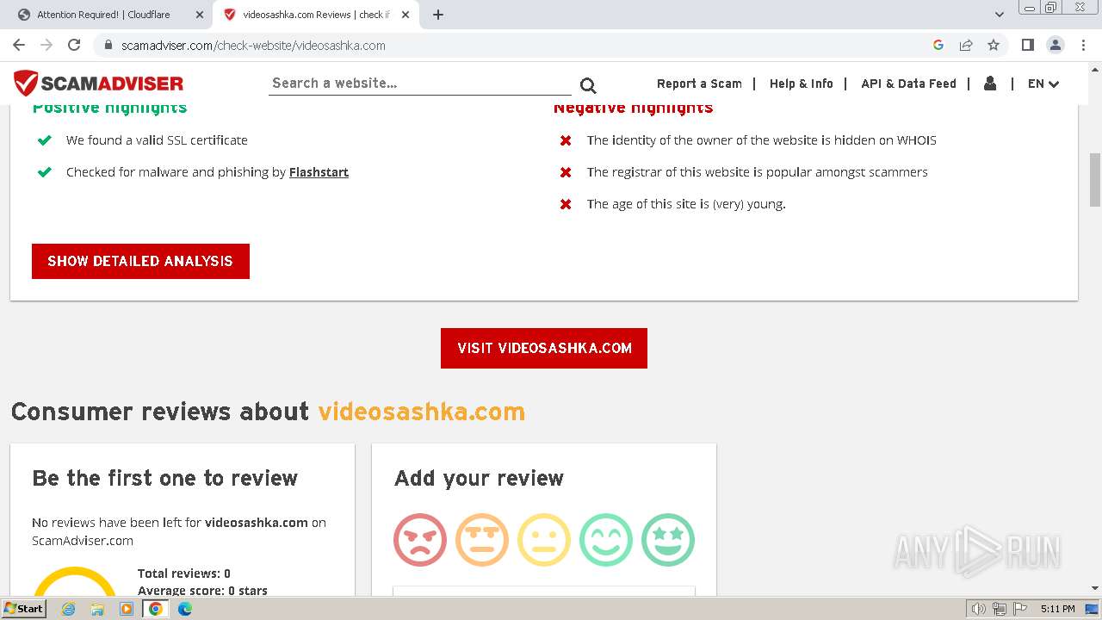Open the Chrome three-dot menu
The image size is (1102, 620).
[1082, 45]
